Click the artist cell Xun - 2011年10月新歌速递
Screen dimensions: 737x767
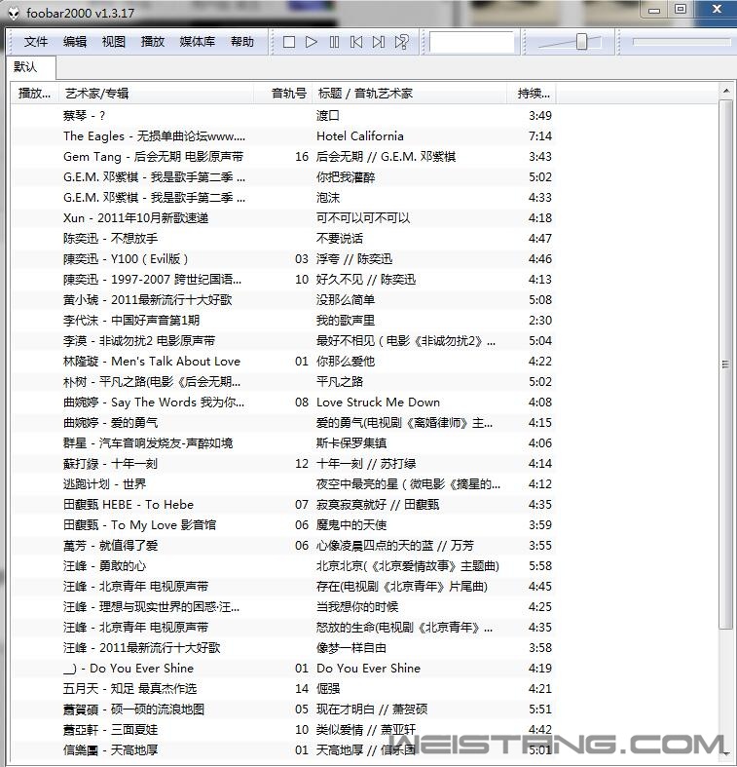pos(136,218)
